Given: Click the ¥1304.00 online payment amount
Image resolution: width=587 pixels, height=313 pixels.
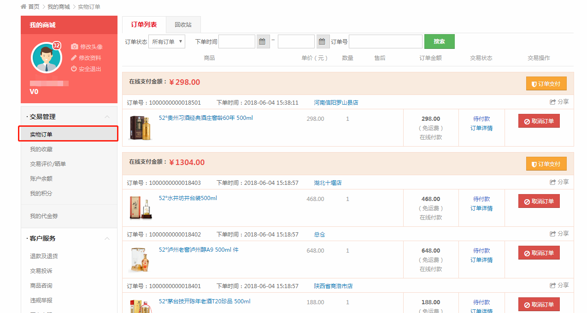Looking at the screenshot, I should point(187,162).
